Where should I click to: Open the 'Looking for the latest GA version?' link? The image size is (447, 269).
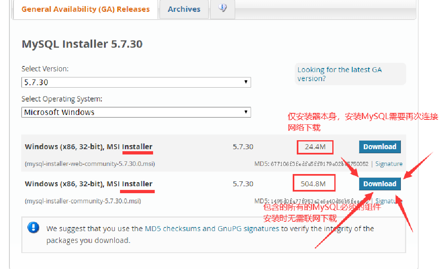(x=340, y=74)
